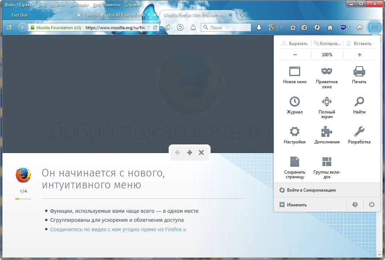385x260 pixels.
Task: Close the Mozilla Firefox Web Browser tab
Action: (230, 15)
